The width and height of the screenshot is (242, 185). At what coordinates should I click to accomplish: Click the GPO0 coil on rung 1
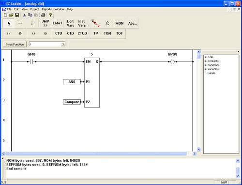[x=172, y=62]
